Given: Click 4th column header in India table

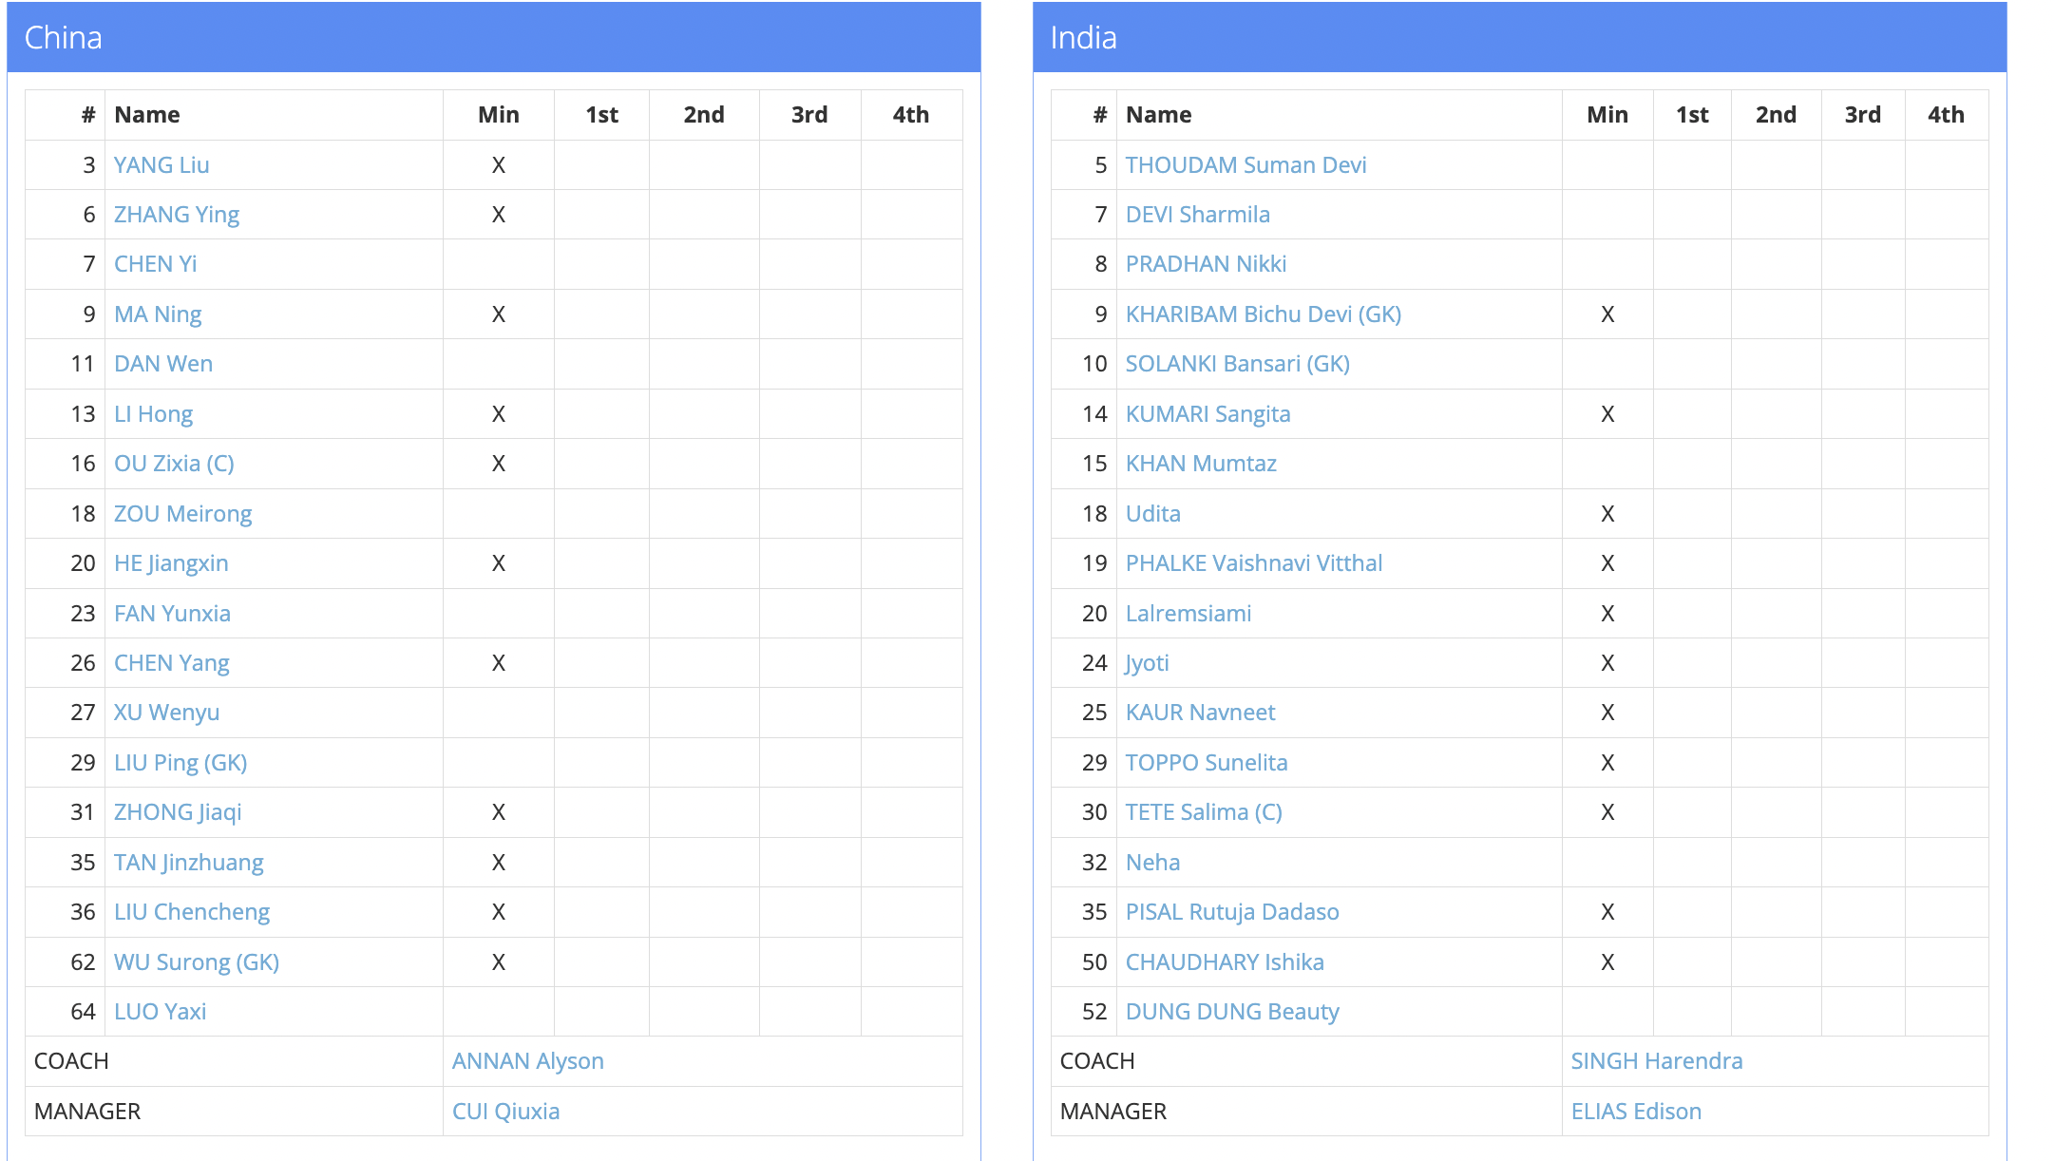Looking at the screenshot, I should coord(1945,115).
